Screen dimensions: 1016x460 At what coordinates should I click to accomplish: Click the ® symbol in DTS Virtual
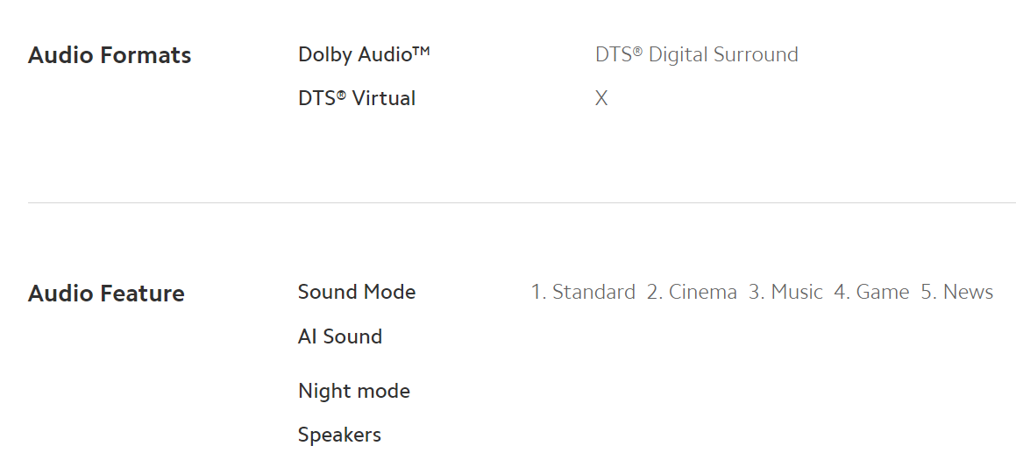pyautogui.click(x=341, y=96)
